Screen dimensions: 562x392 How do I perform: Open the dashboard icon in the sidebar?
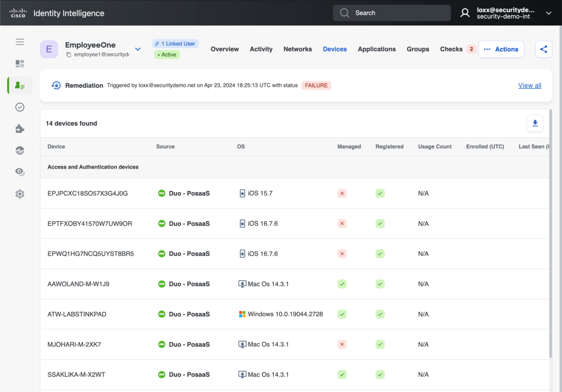[20, 64]
